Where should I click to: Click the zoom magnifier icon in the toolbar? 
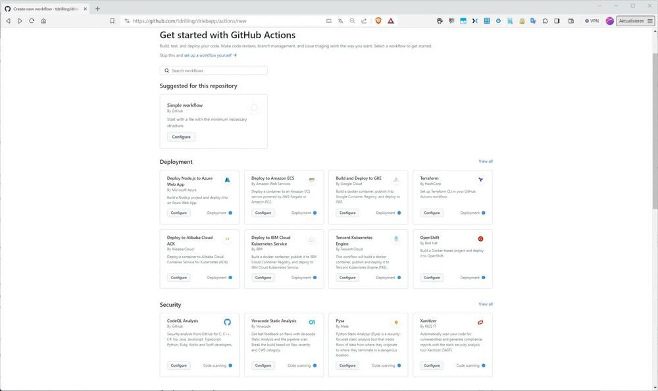353,20
